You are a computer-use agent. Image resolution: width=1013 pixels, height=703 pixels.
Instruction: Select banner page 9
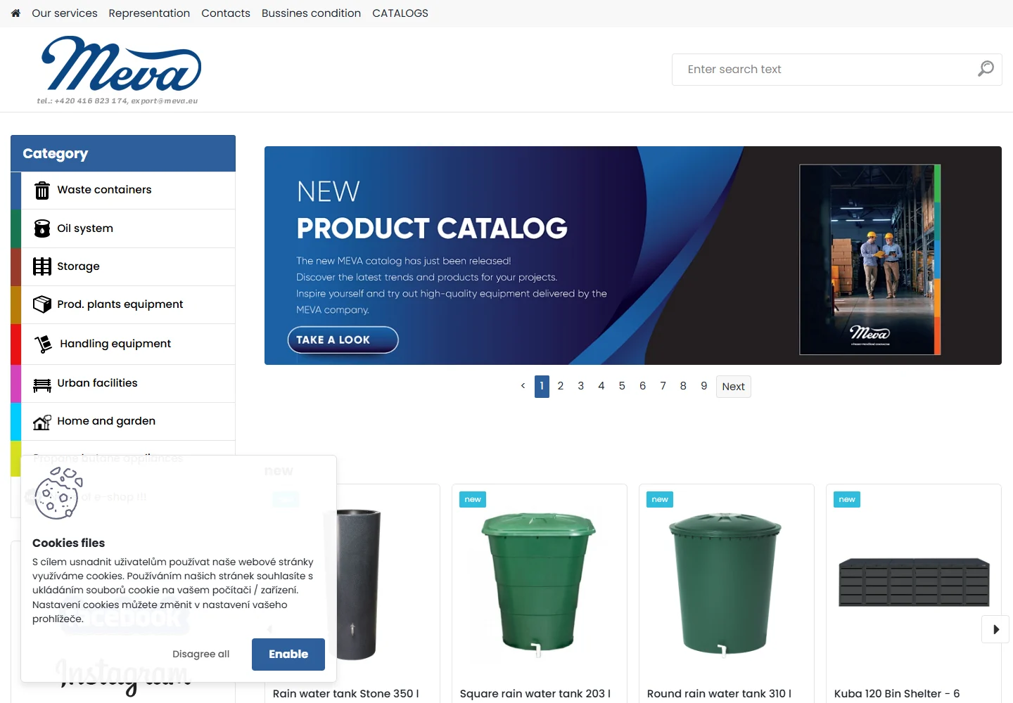pos(703,386)
